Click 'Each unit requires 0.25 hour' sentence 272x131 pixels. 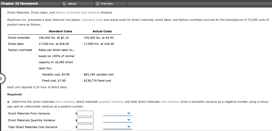point(37,87)
